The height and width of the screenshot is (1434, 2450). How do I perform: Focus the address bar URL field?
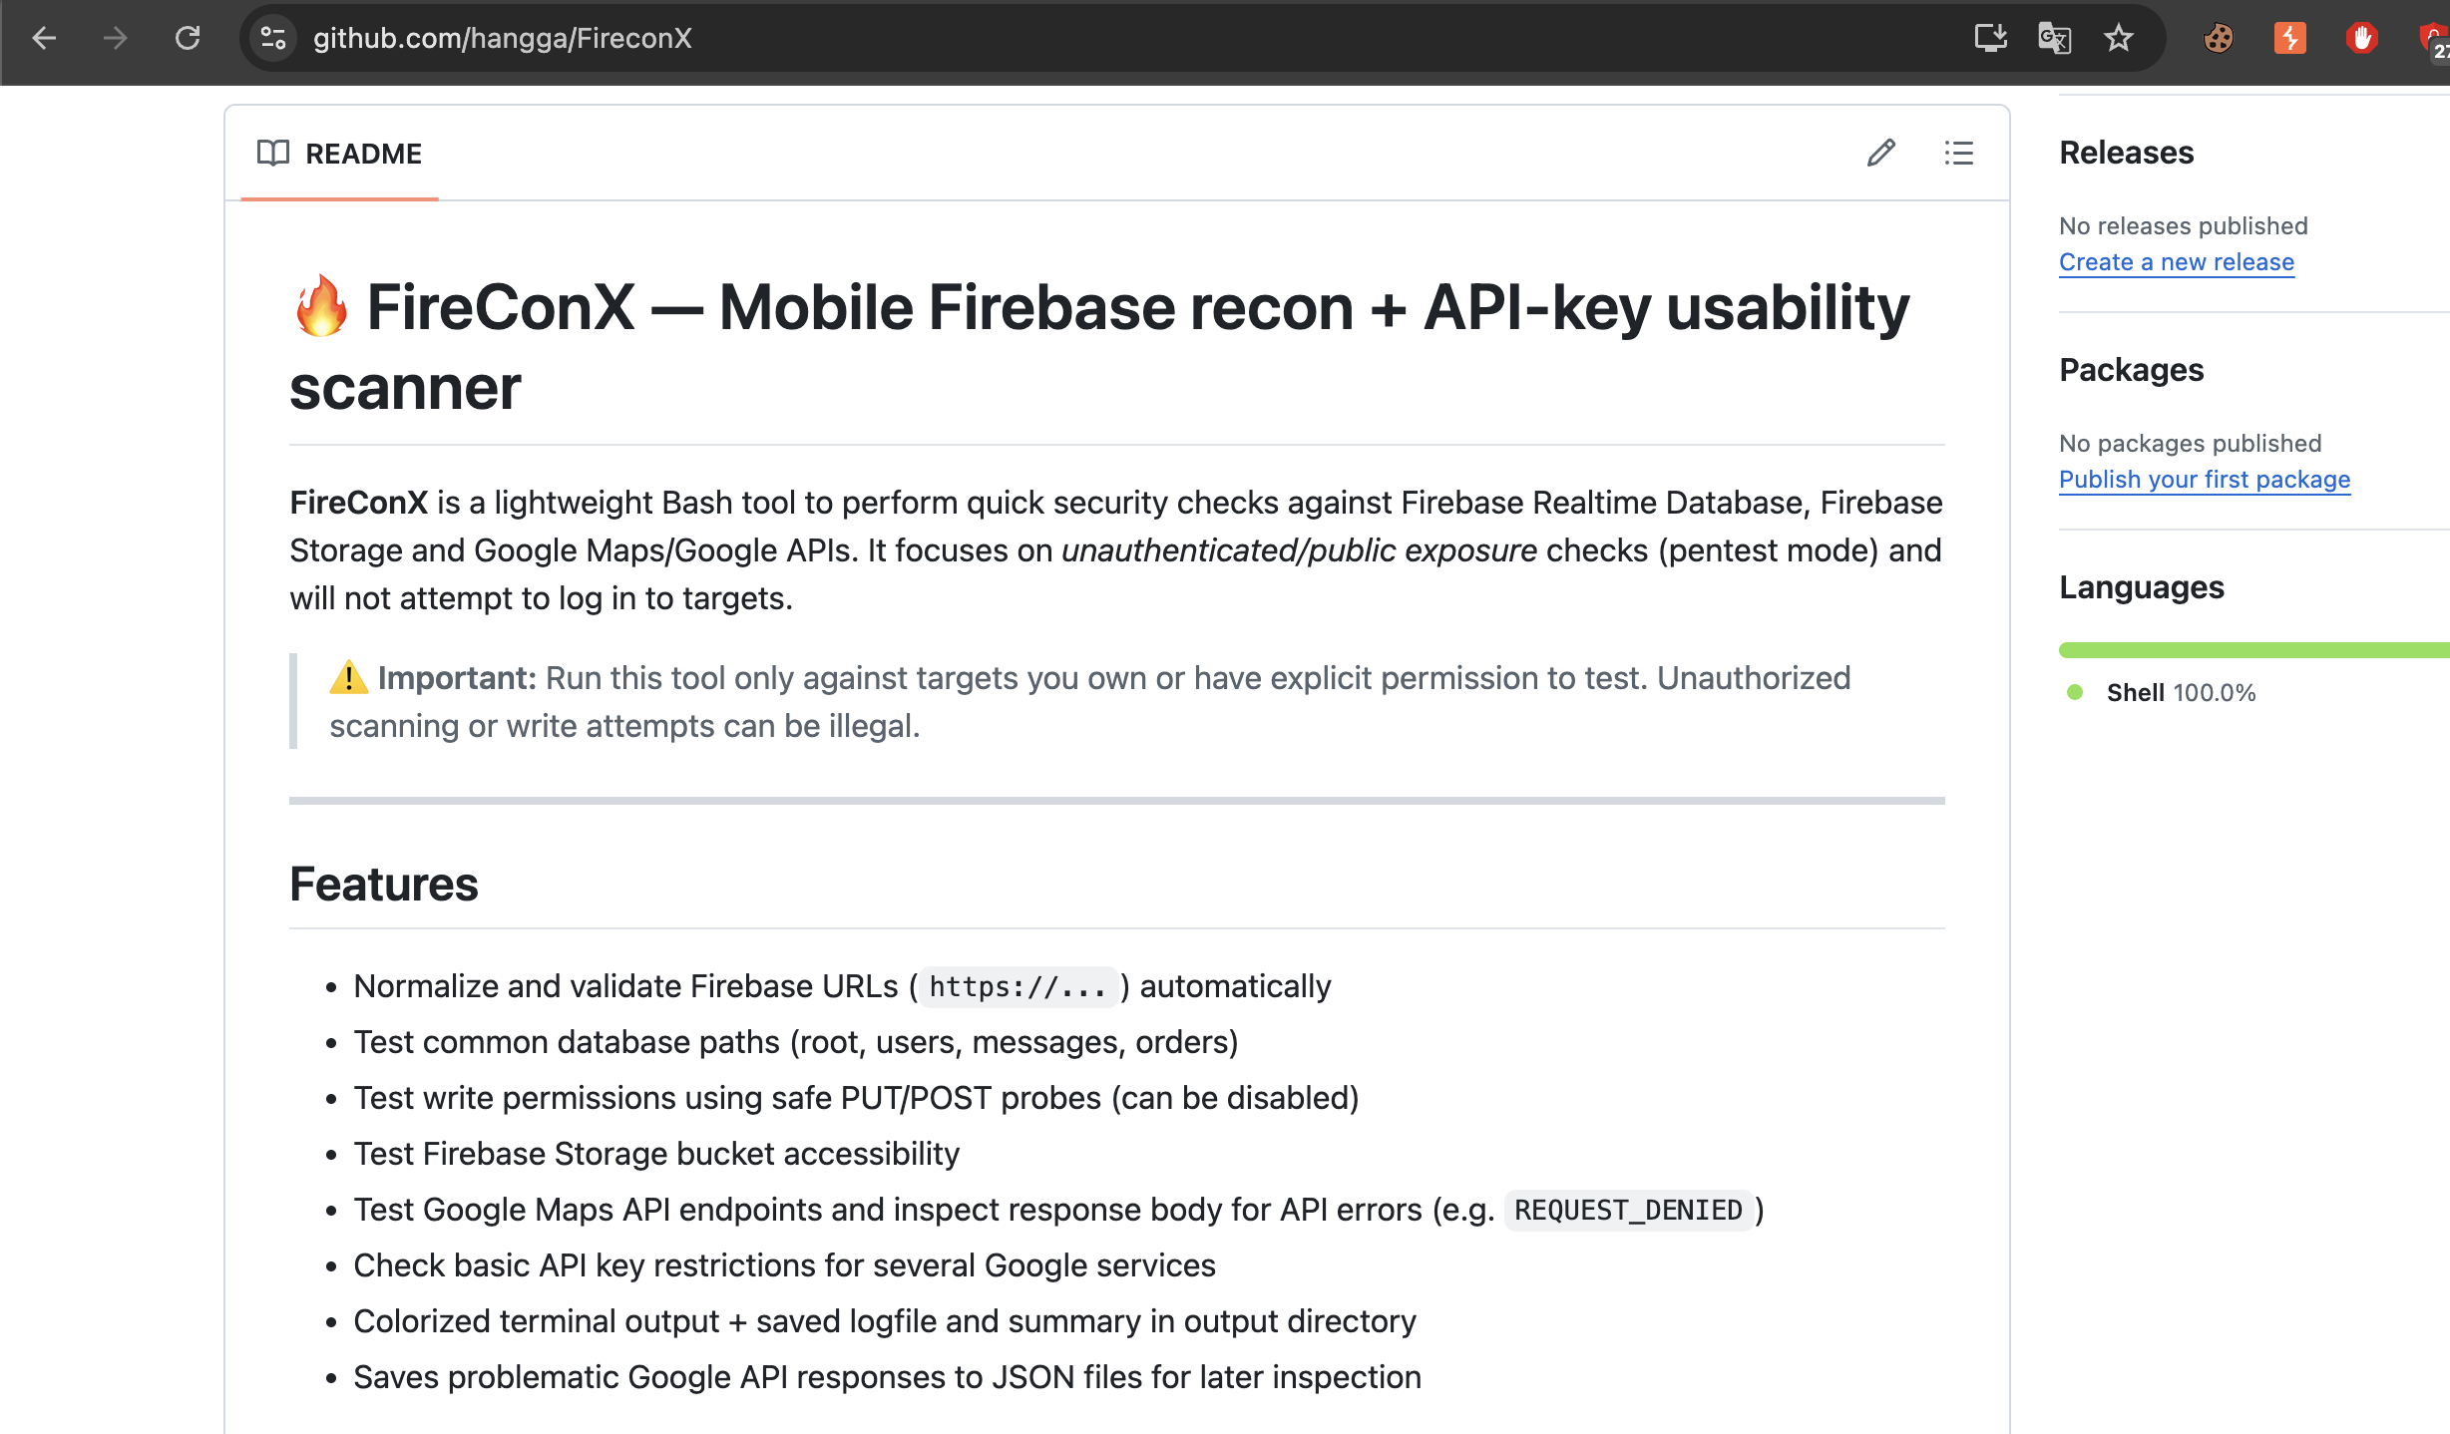(x=898, y=38)
